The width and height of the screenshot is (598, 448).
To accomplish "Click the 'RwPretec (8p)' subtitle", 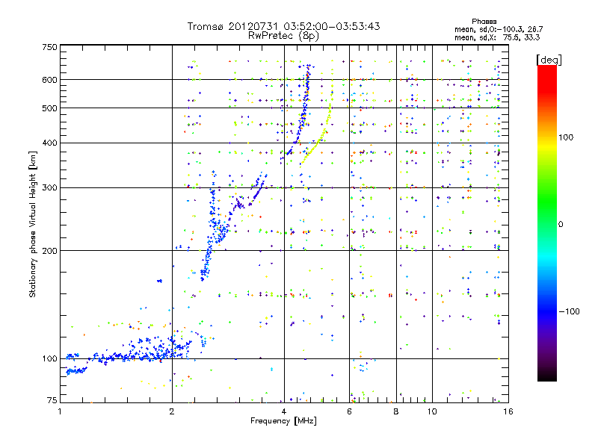I will (283, 36).
